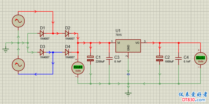Click diode D2 symbol
Viewport: 209px width, 104px height.
(67, 34)
